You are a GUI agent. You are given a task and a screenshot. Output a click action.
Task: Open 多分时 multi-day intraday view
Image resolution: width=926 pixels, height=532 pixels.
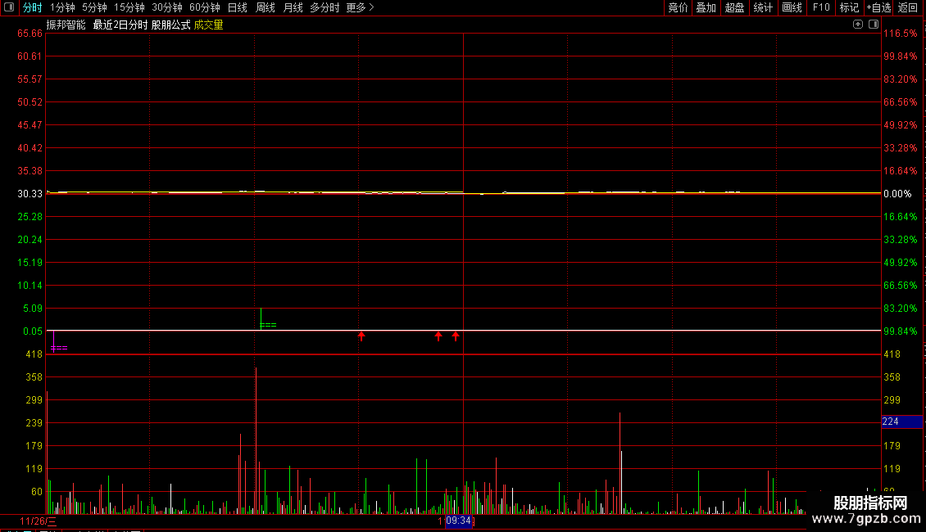tap(325, 7)
